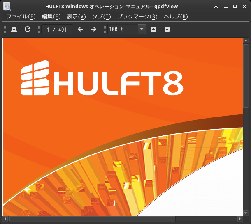Click the vertical scrollbar down arrow
The height and width of the screenshot is (224, 251).
point(246,212)
